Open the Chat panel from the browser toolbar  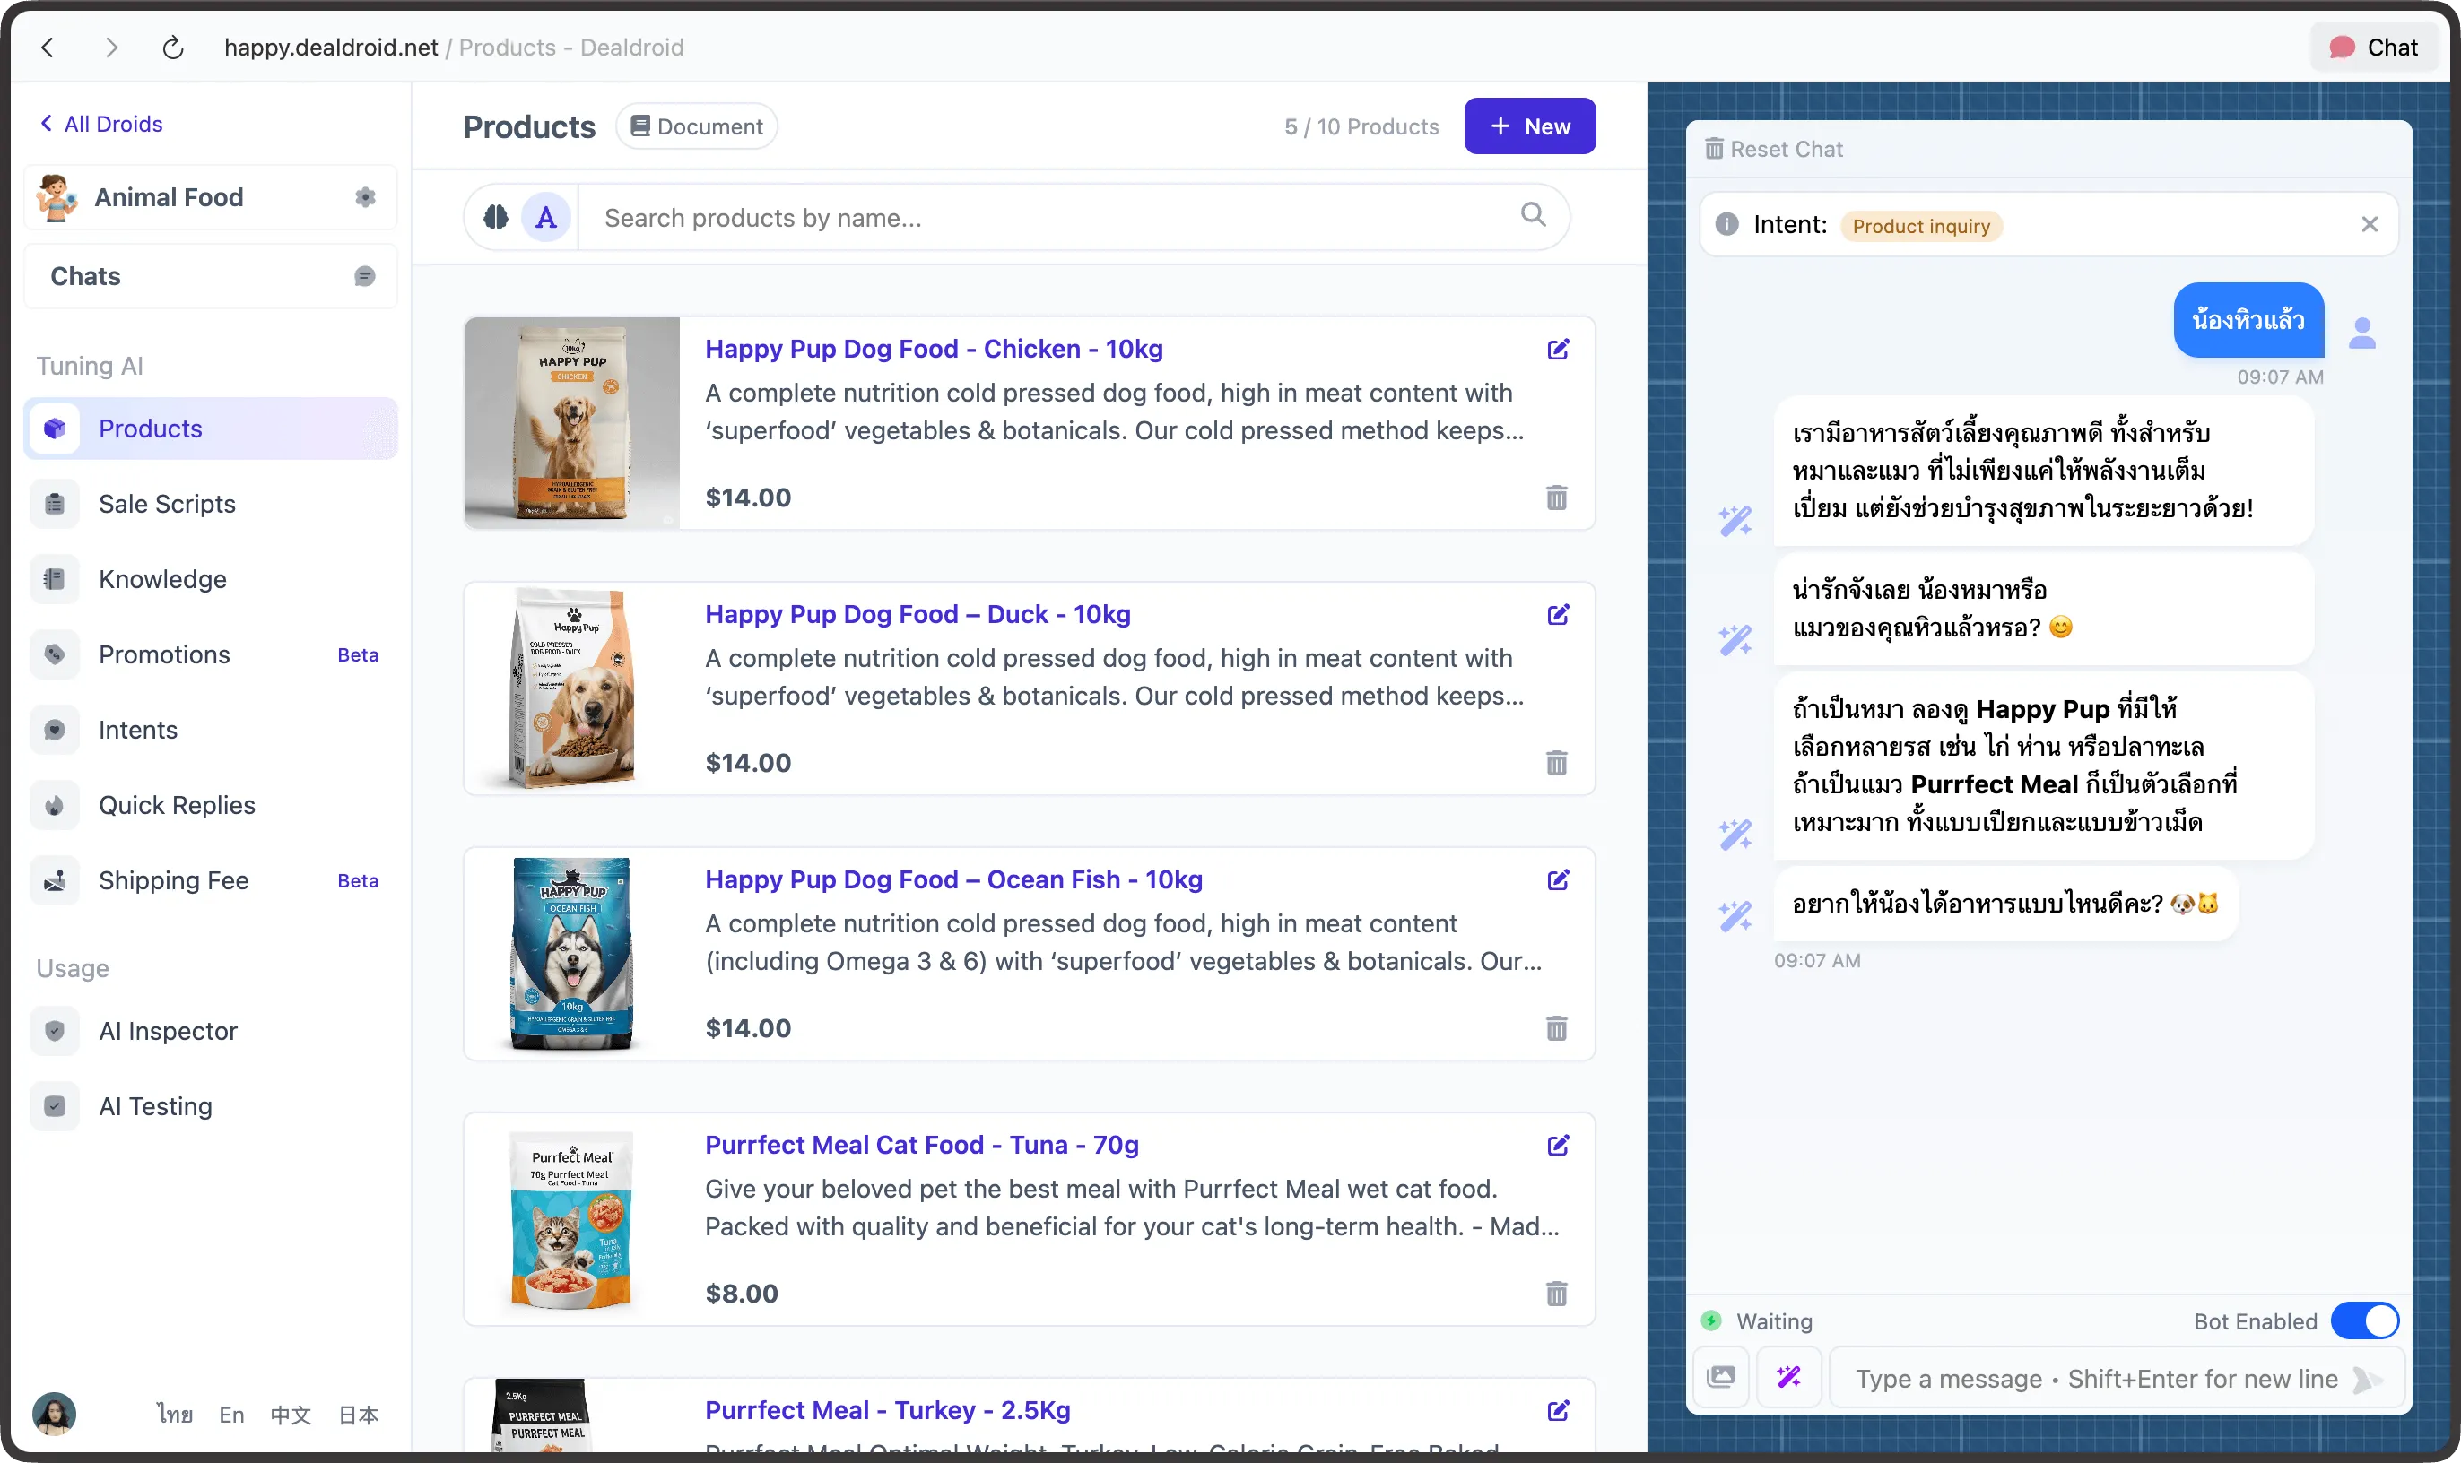click(2373, 47)
